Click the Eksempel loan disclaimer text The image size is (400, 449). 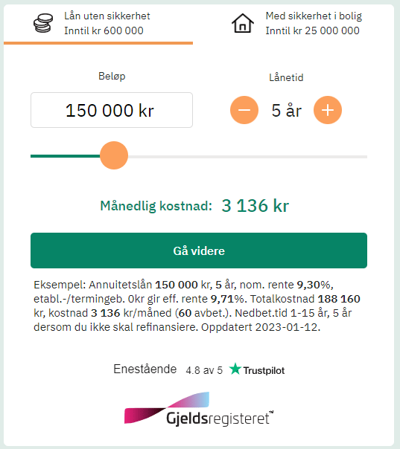tap(197, 306)
